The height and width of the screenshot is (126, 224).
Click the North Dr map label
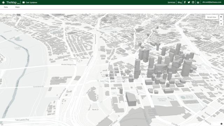[x=96, y=110]
